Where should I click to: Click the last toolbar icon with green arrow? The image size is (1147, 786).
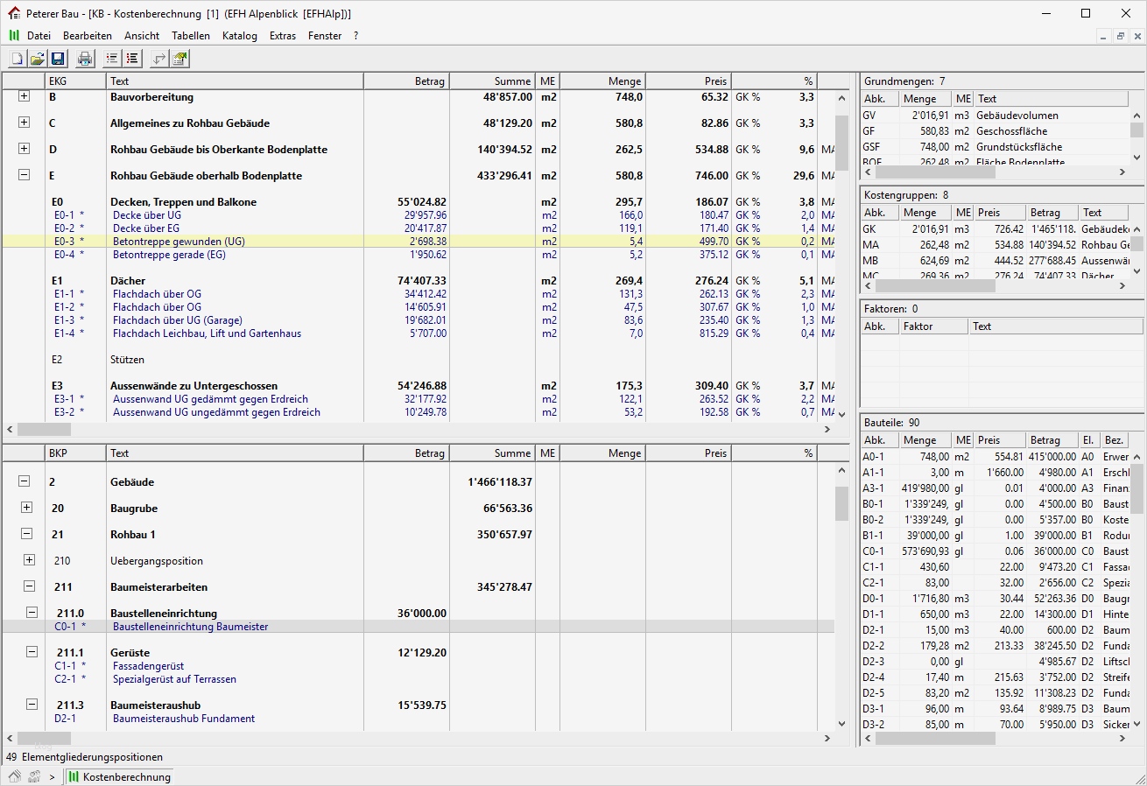(179, 59)
